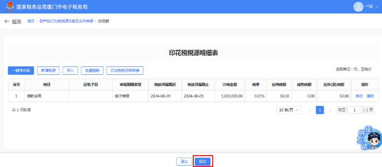The height and width of the screenshot is (167, 382).
Task: Click the 应纳税额 column header
Action: click(279, 85)
